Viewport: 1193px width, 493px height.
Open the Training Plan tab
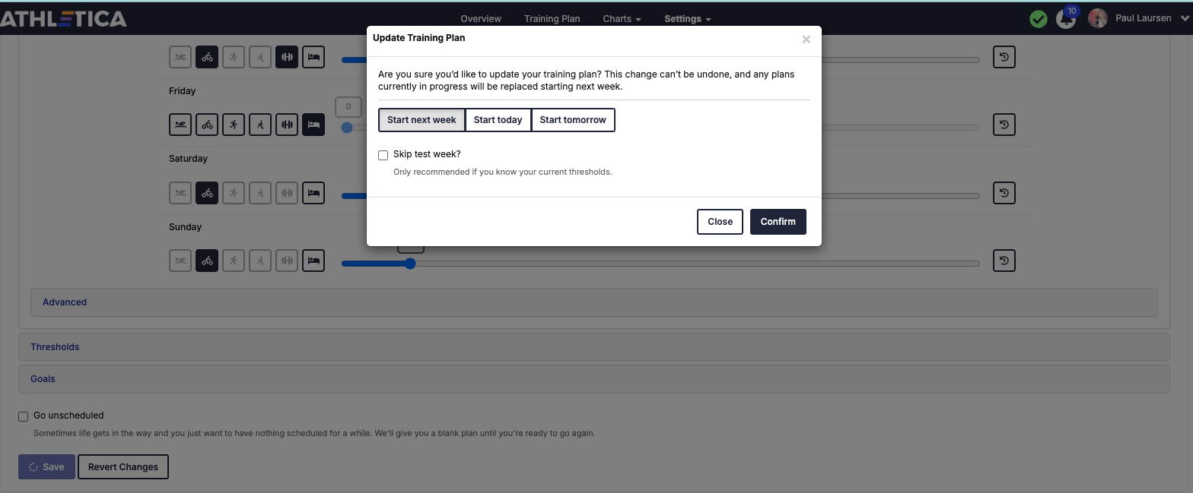pos(552,19)
